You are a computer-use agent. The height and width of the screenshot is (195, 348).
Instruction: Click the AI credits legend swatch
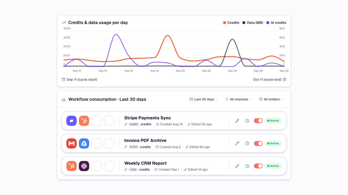[268, 23]
